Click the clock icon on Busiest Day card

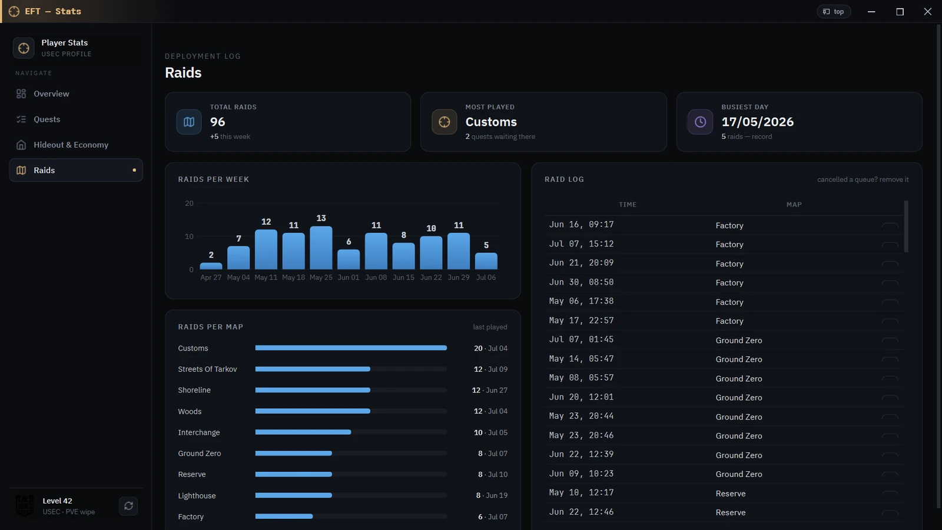click(x=700, y=122)
